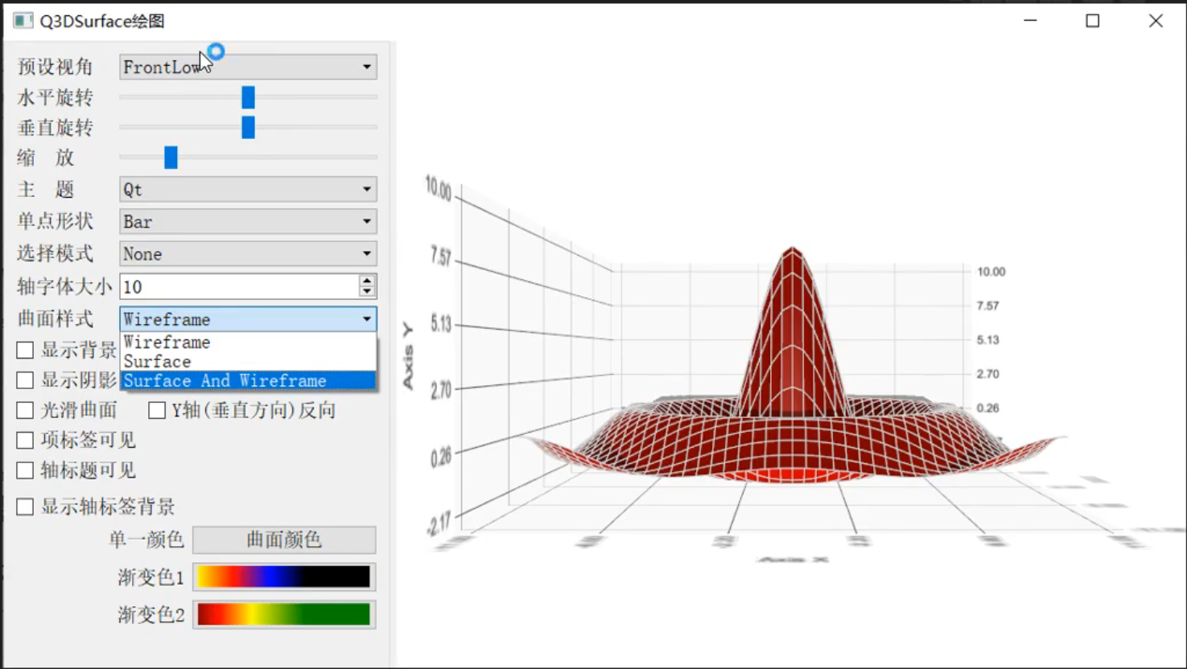Check the 光滑曲面 option

(x=26, y=411)
